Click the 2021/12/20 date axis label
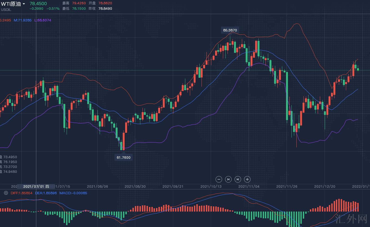The width and height of the screenshot is (370, 227). point(324,186)
